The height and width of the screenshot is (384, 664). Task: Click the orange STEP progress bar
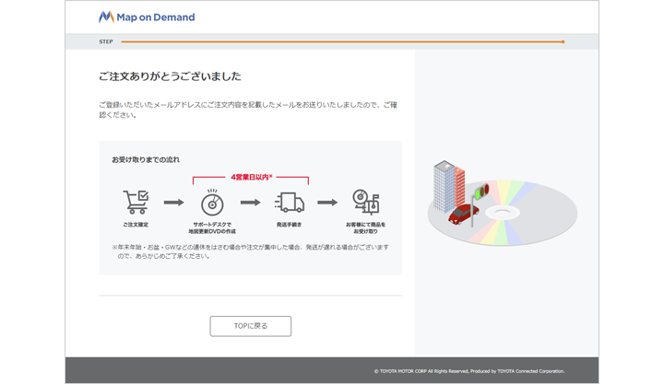[342, 41]
